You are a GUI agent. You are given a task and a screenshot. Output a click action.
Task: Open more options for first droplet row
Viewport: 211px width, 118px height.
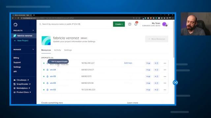(165, 63)
